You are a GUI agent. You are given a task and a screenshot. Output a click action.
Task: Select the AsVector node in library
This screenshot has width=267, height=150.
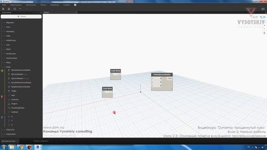click(x=15, y=100)
